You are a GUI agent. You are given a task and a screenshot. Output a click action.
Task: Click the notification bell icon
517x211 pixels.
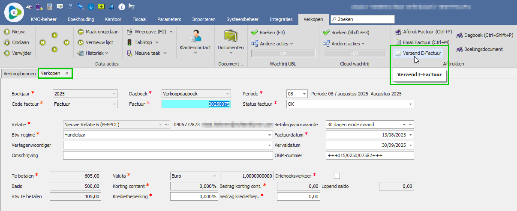point(112,6)
